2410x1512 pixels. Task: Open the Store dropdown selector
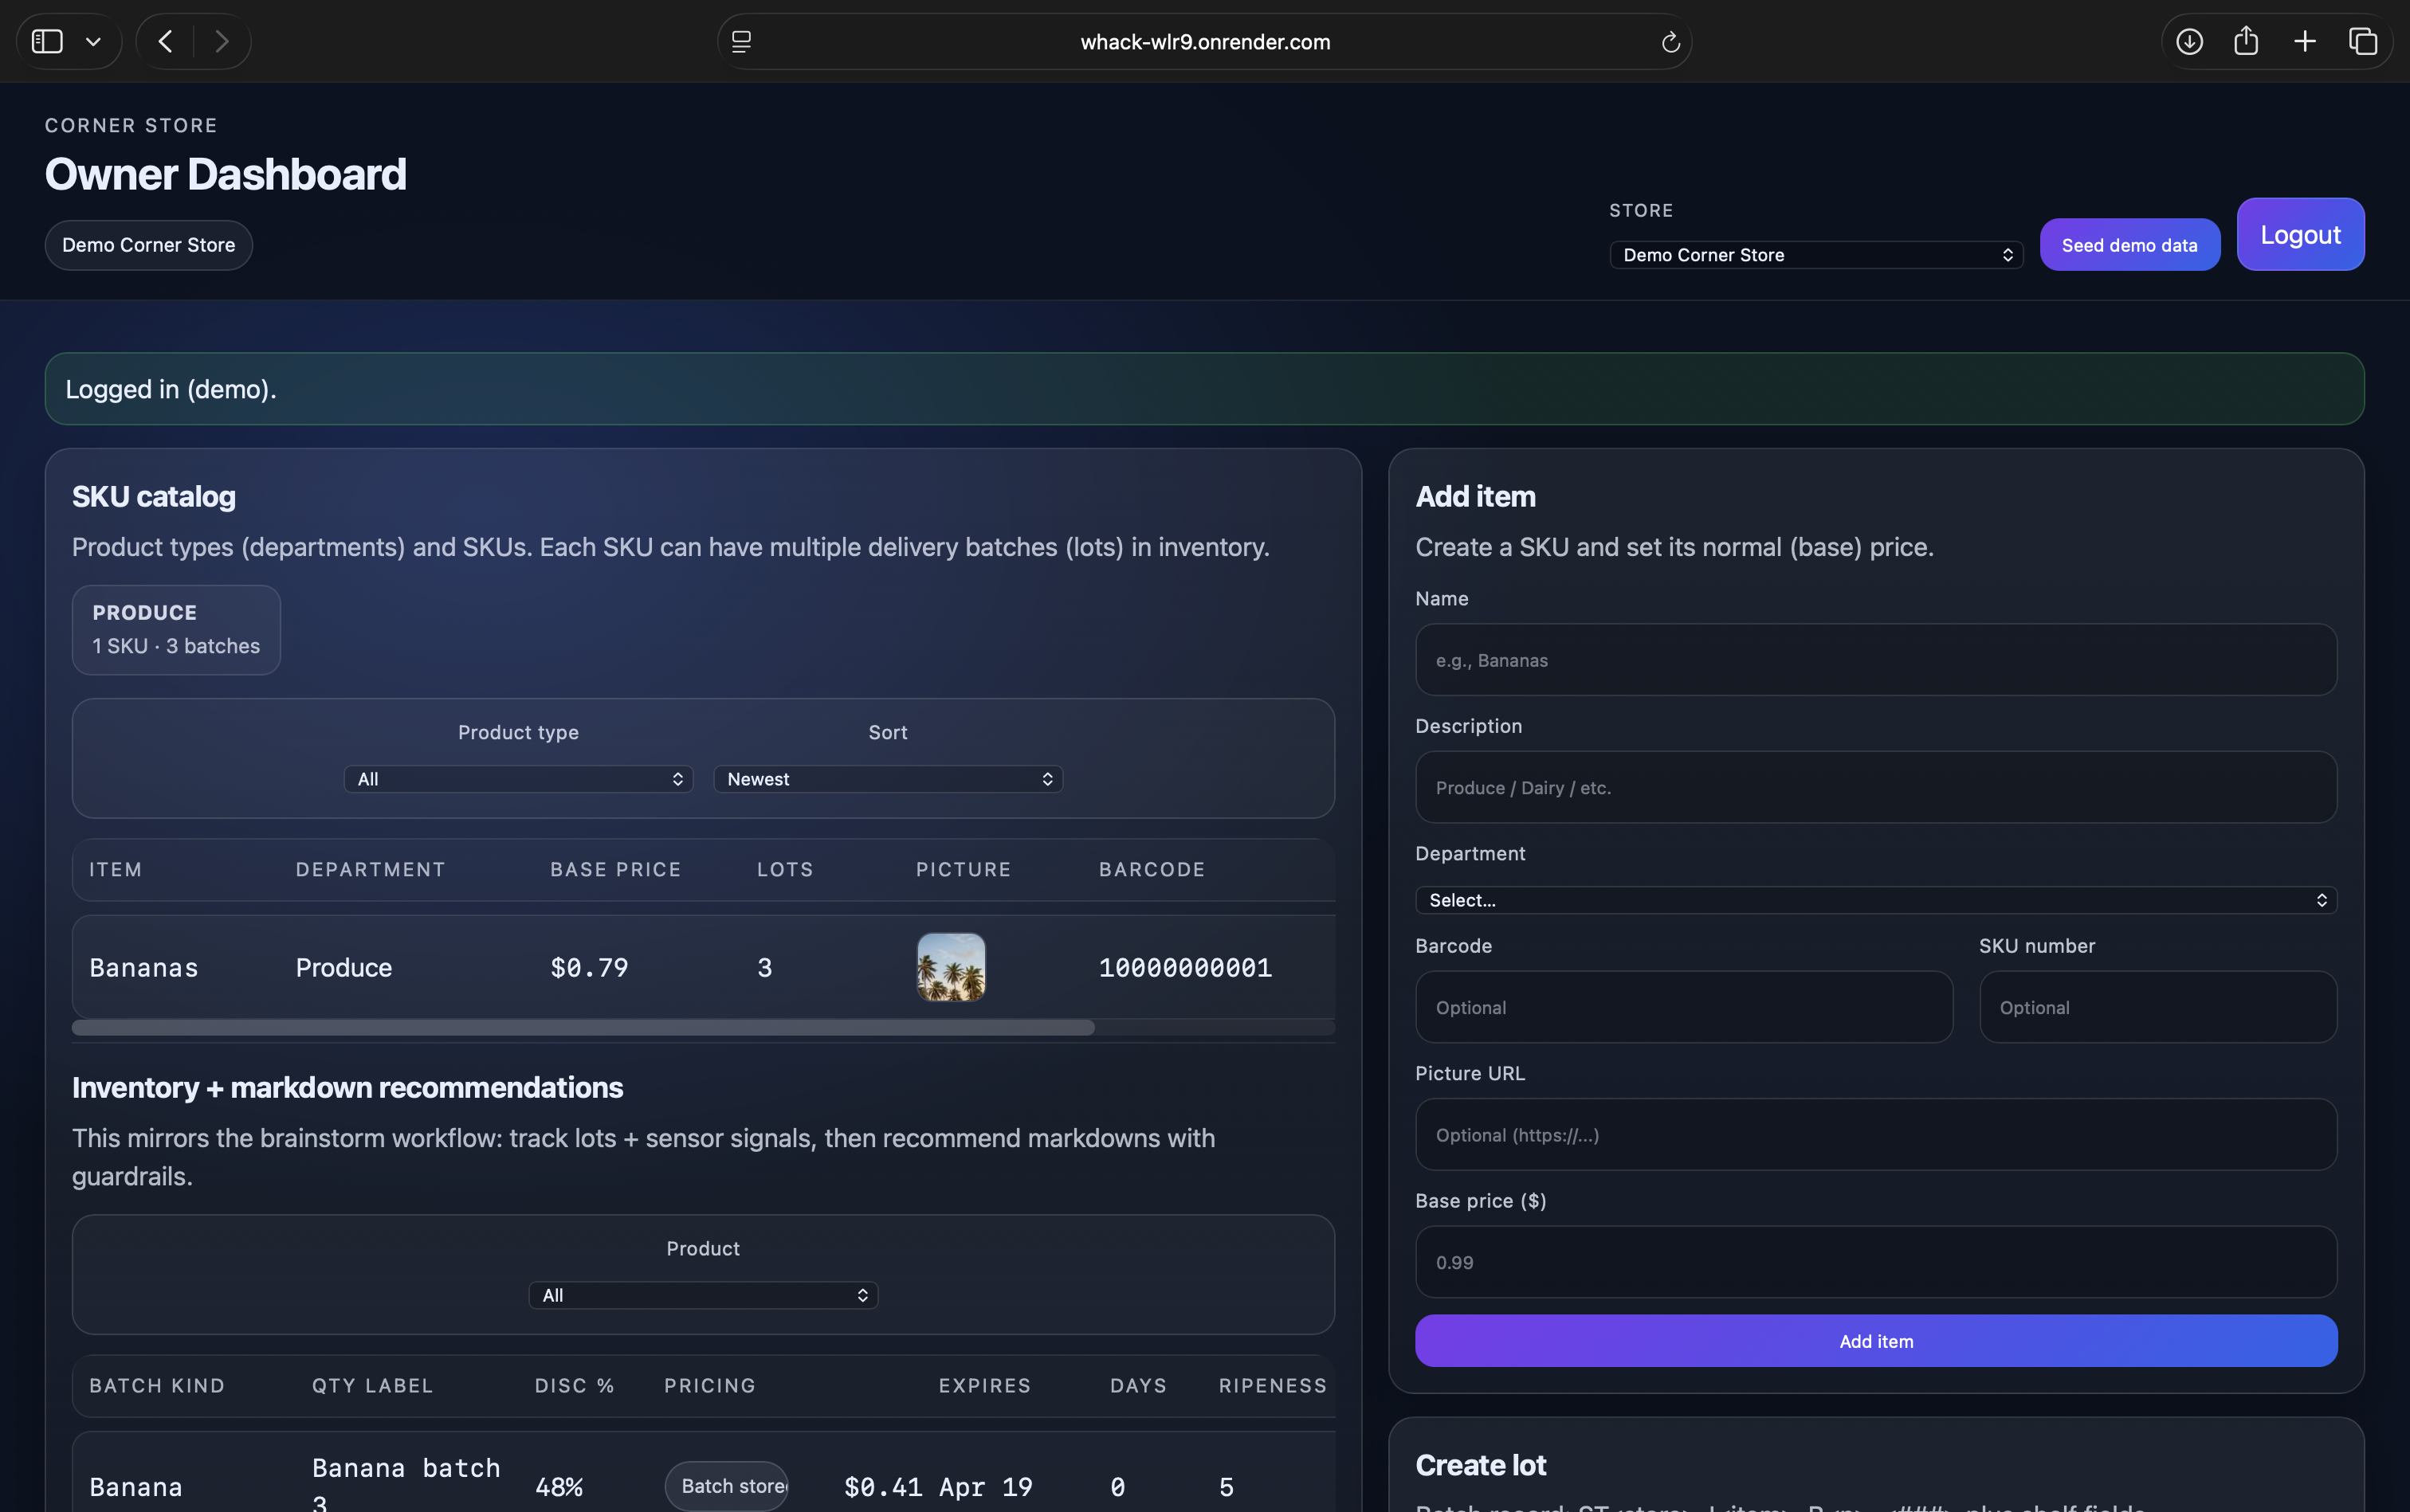click(x=1815, y=255)
